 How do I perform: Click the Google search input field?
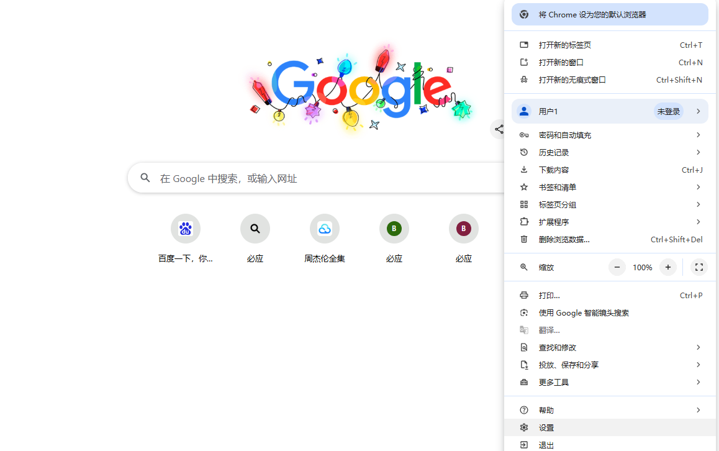[279, 178]
